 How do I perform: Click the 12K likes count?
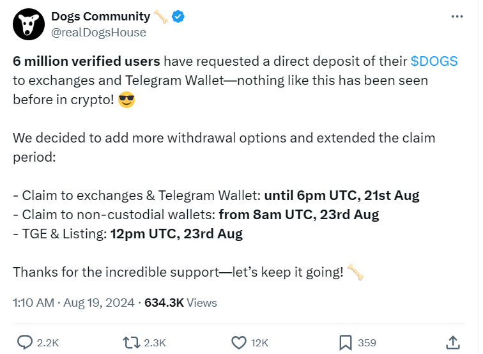click(x=259, y=343)
